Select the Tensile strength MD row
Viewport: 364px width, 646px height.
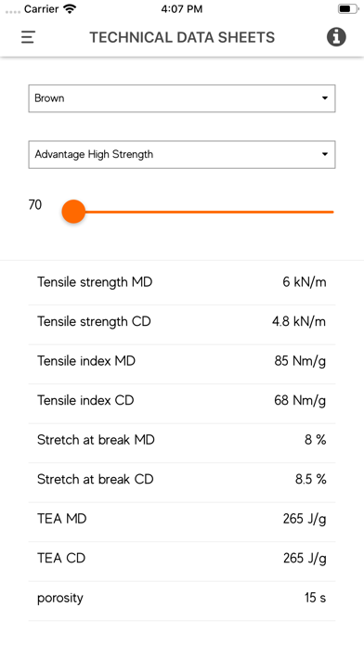click(182, 282)
